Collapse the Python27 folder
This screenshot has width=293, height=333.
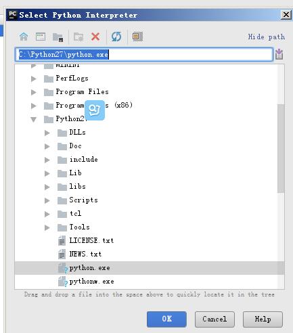pyautogui.click(x=34, y=119)
